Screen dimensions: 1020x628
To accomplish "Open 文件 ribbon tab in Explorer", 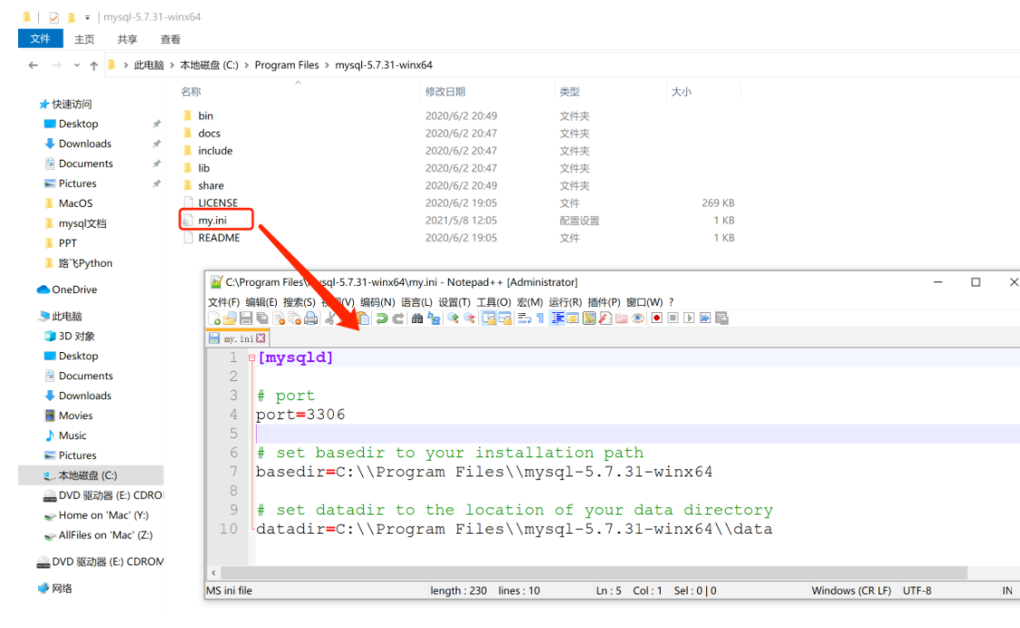I will [40, 39].
